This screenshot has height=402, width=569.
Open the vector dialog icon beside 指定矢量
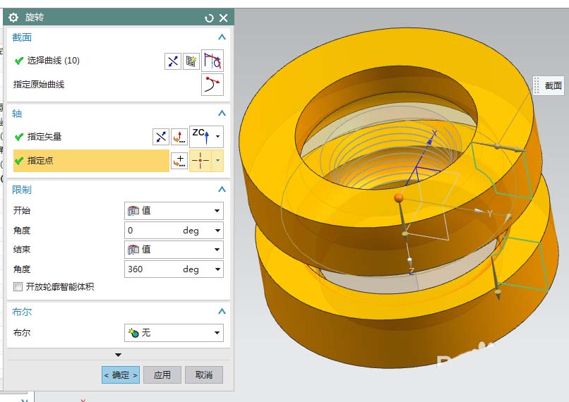[179, 137]
